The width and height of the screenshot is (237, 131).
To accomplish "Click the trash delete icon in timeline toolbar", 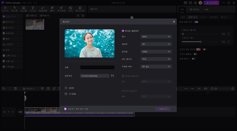I will tap(15, 89).
